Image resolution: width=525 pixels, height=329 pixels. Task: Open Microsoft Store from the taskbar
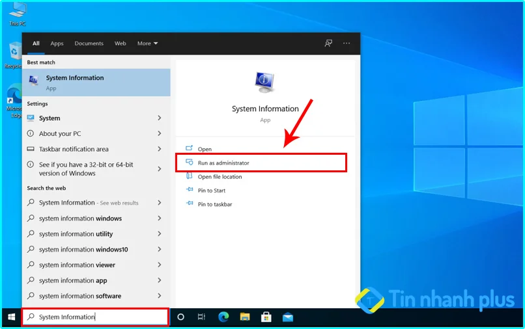[266, 317]
